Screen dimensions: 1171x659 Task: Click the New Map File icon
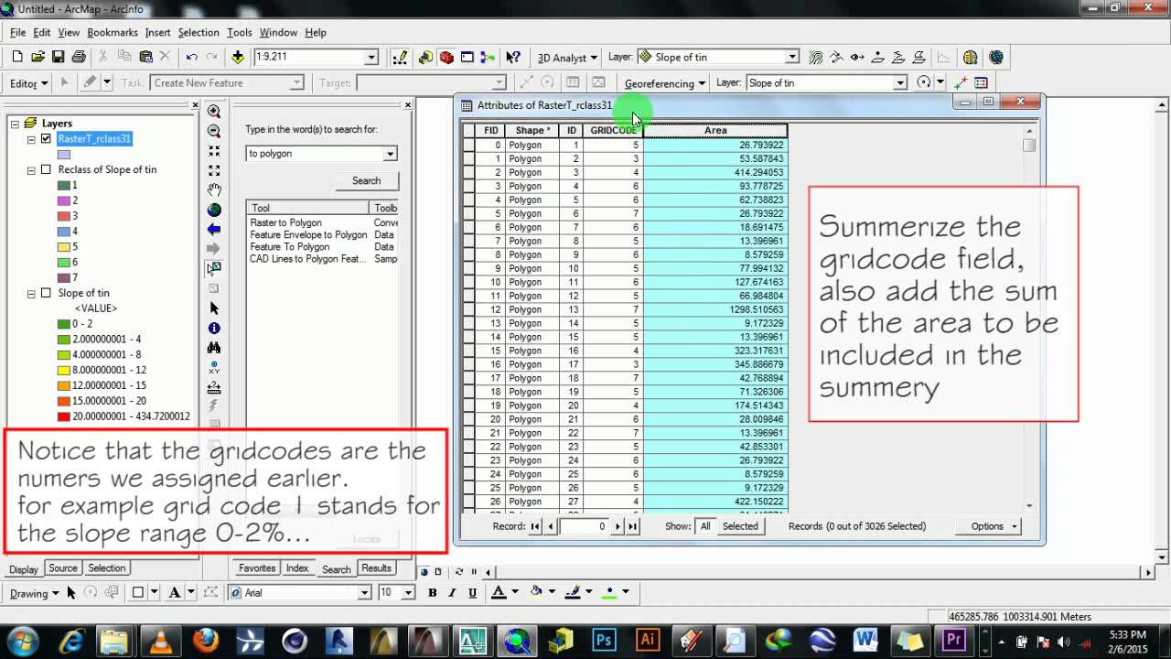point(17,57)
